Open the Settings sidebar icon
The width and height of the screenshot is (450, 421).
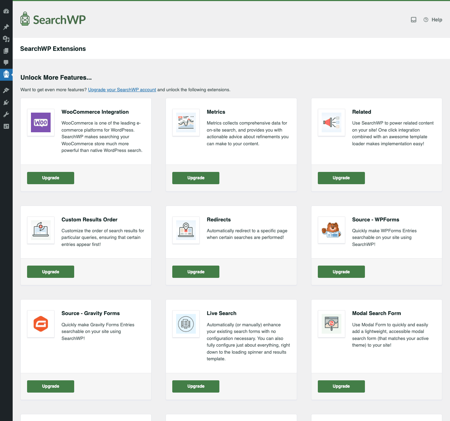[x=6, y=126]
